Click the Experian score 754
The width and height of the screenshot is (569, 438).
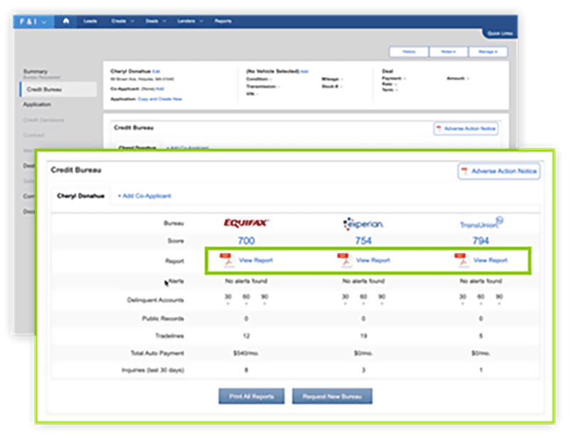pos(363,241)
